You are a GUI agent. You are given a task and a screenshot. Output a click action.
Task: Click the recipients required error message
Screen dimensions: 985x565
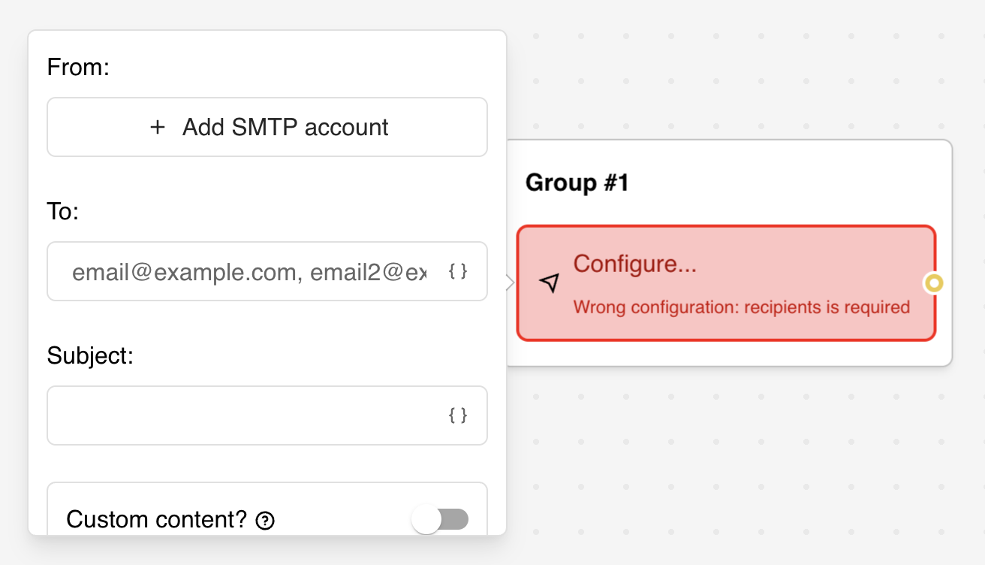coord(740,307)
